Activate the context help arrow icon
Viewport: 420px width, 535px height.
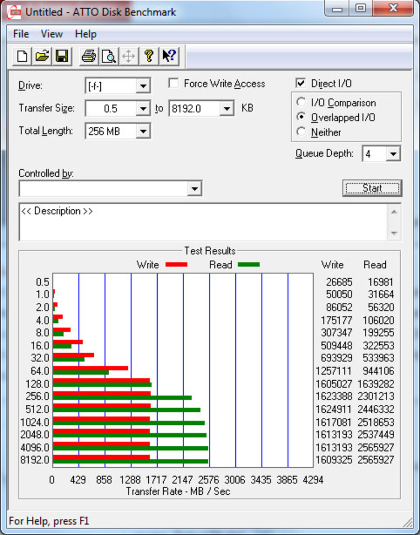tap(169, 56)
